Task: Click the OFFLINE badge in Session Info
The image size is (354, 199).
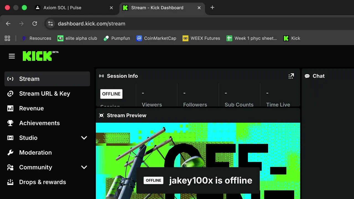Action: click(111, 94)
